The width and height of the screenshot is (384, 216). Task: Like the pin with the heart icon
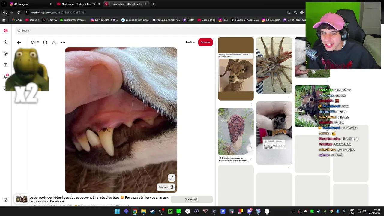[33, 42]
